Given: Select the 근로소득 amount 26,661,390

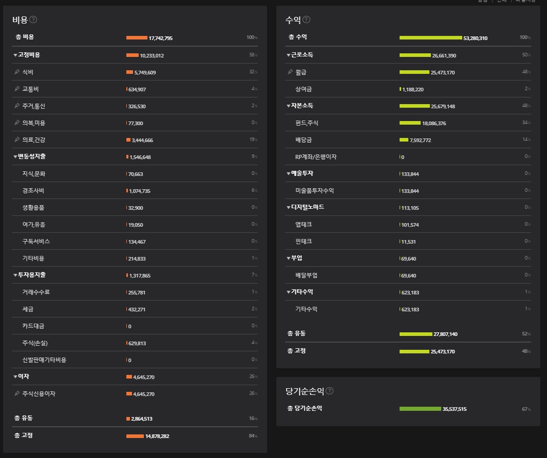Looking at the screenshot, I should point(444,55).
